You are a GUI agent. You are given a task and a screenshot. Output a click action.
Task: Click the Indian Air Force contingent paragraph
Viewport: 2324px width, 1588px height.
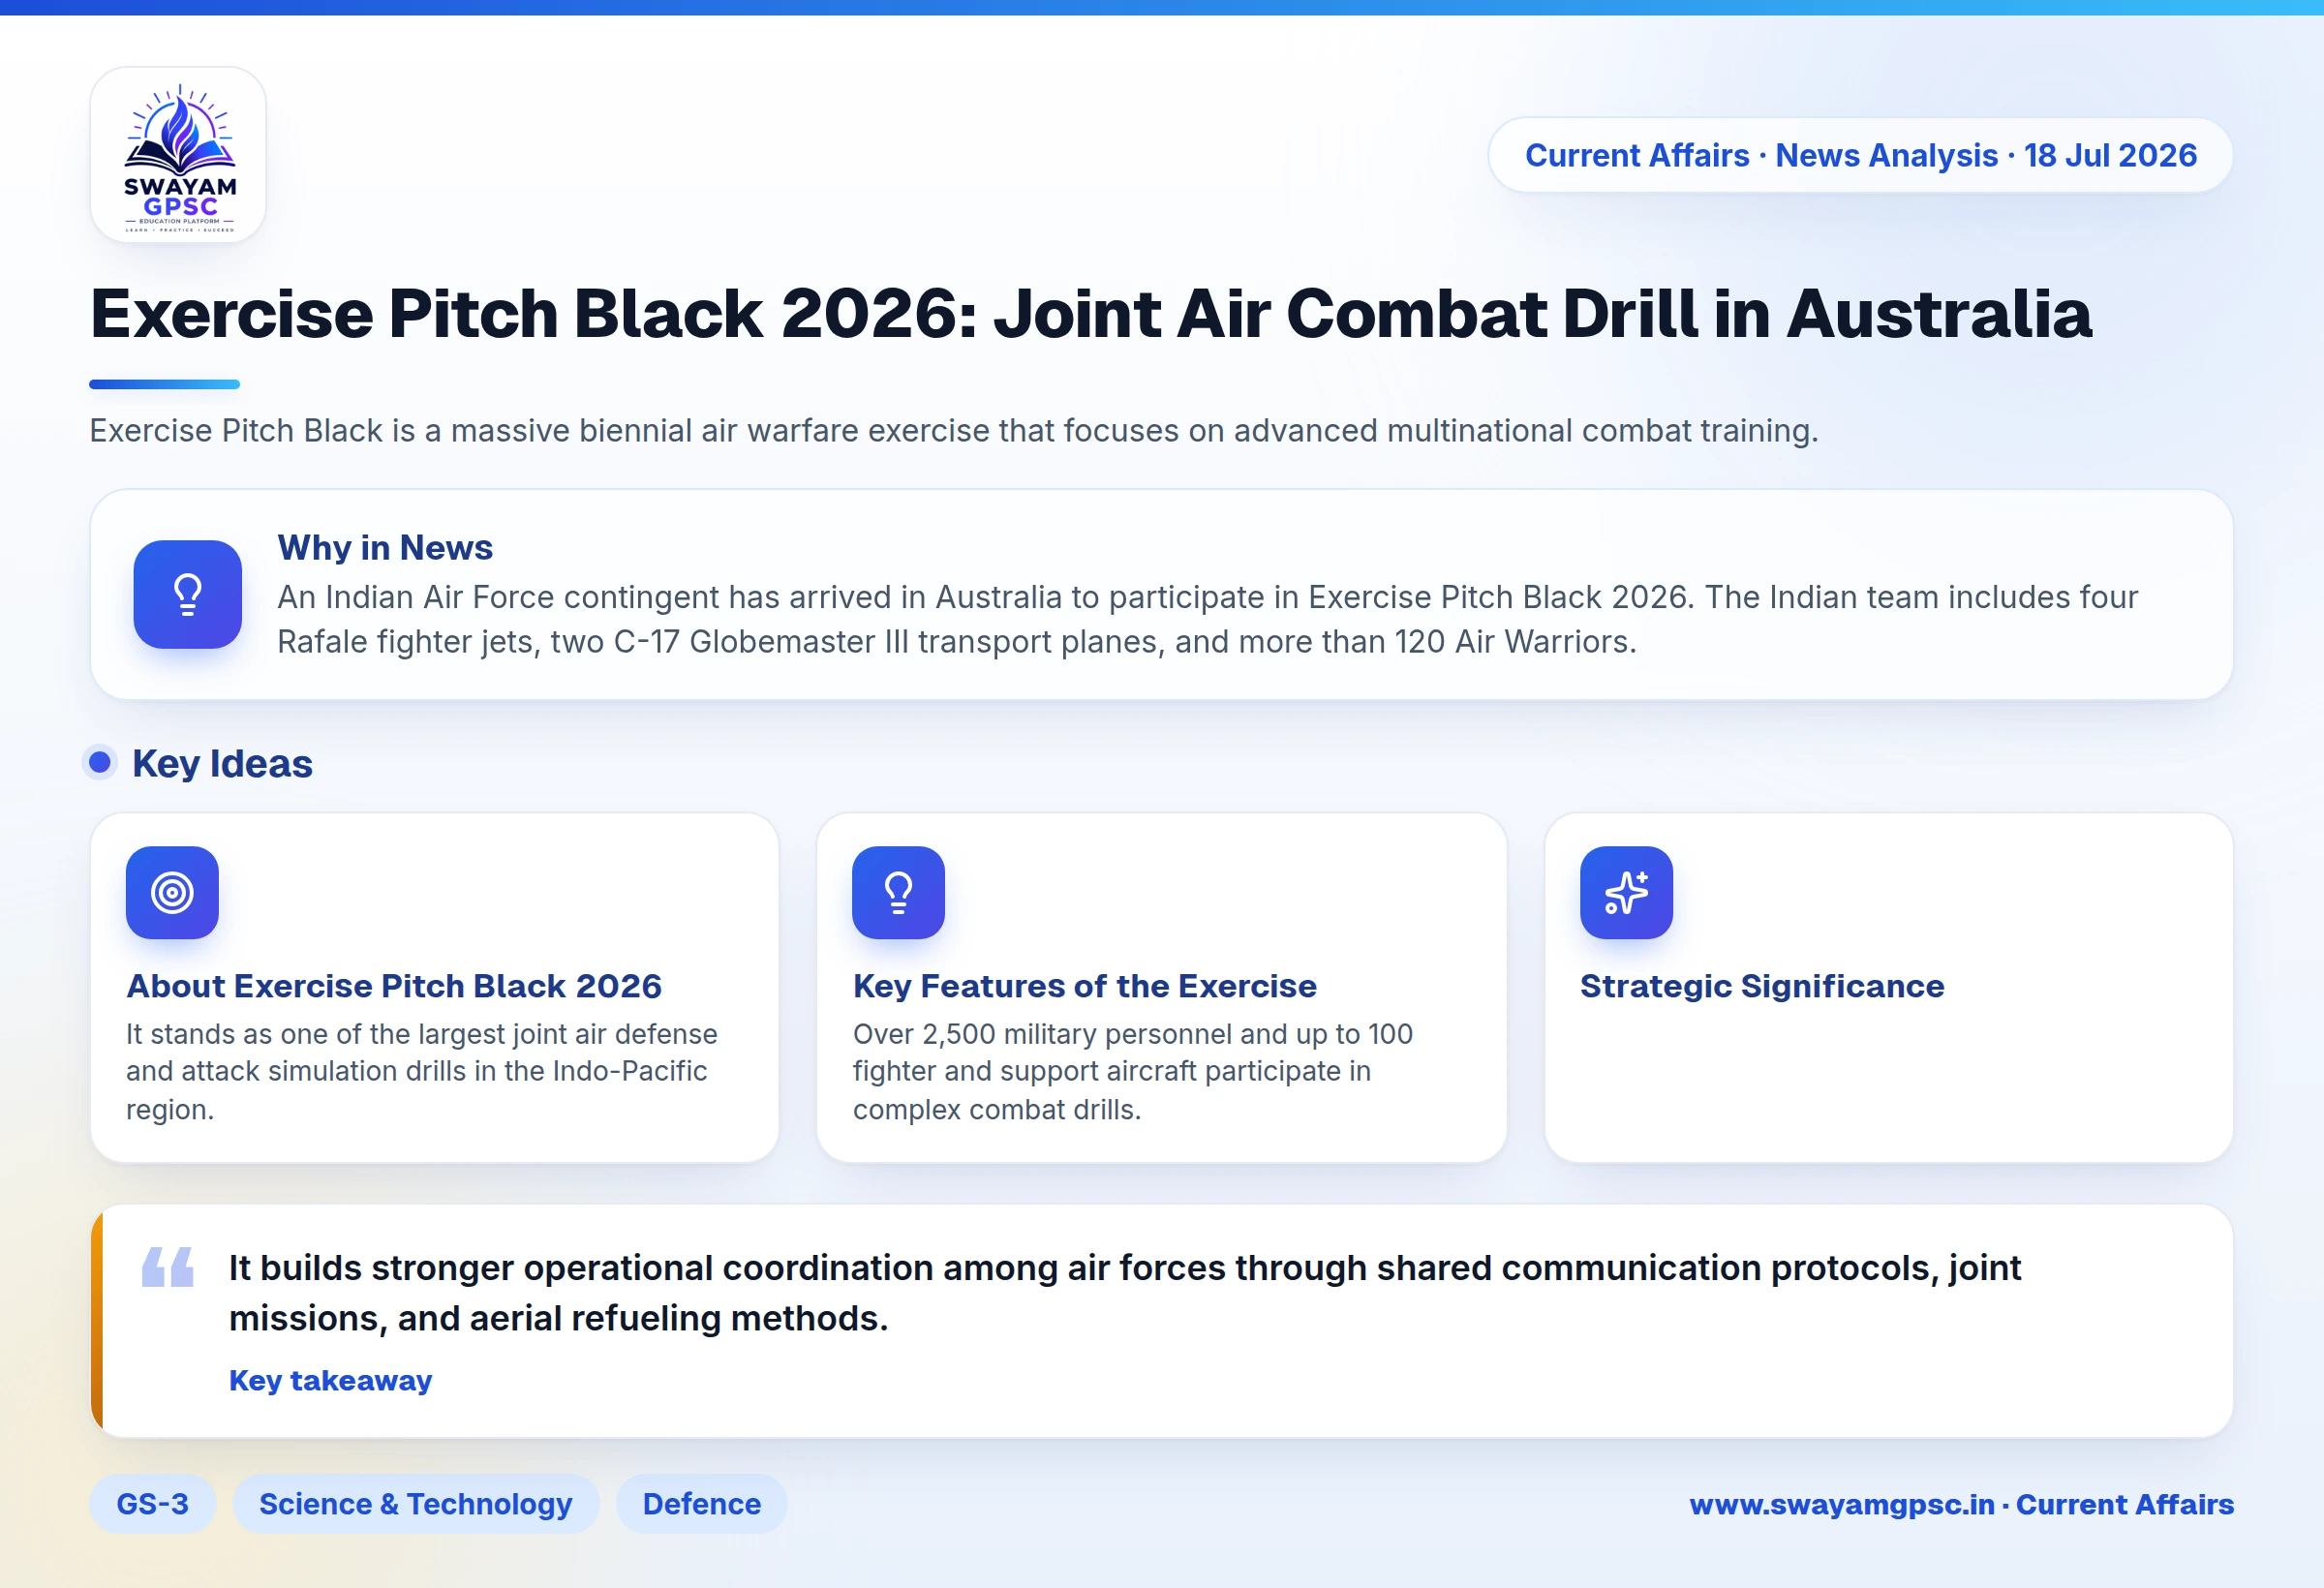pos(1207,619)
